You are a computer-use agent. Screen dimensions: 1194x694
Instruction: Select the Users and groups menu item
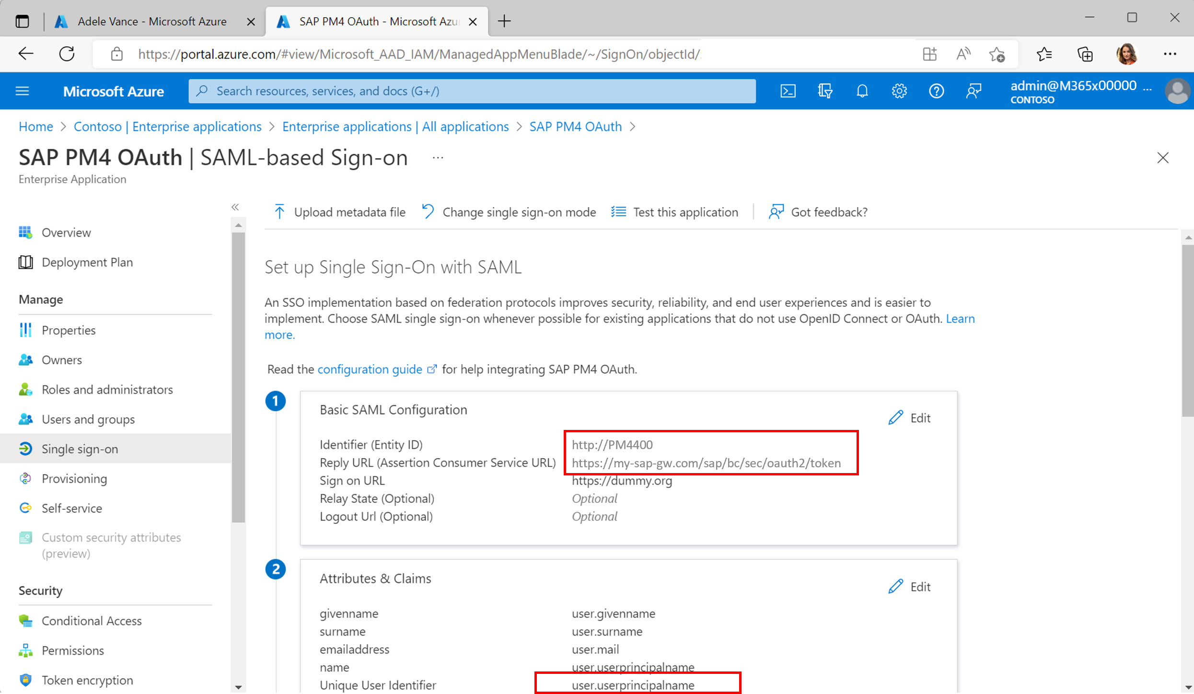[88, 419]
